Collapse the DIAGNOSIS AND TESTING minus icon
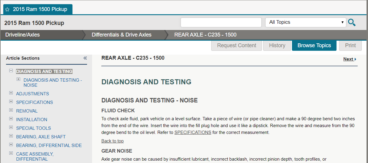 [x=11, y=71]
